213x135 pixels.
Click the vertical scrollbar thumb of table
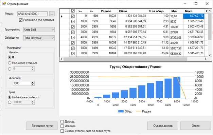(210, 26)
